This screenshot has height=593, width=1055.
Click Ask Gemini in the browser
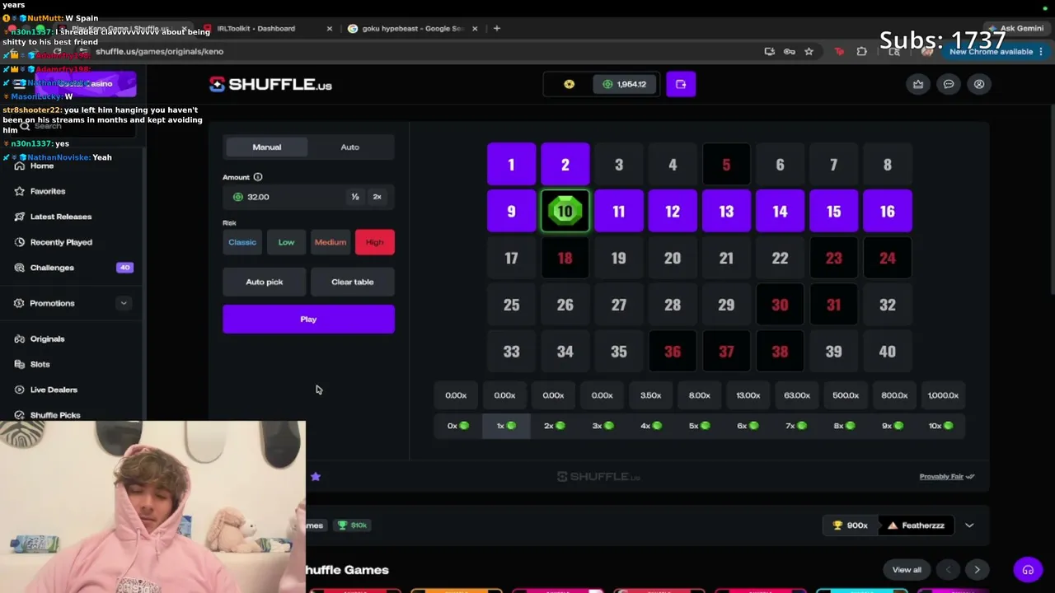point(1015,28)
